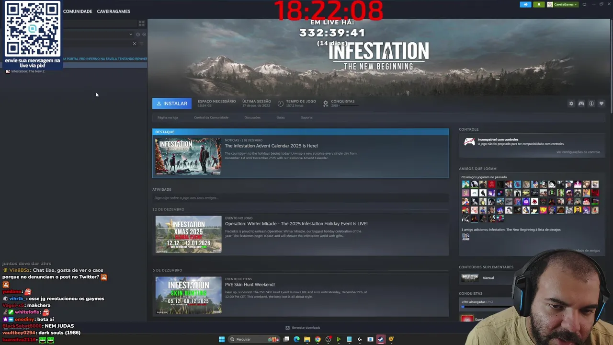Click the controller incompatible icon

point(469,142)
